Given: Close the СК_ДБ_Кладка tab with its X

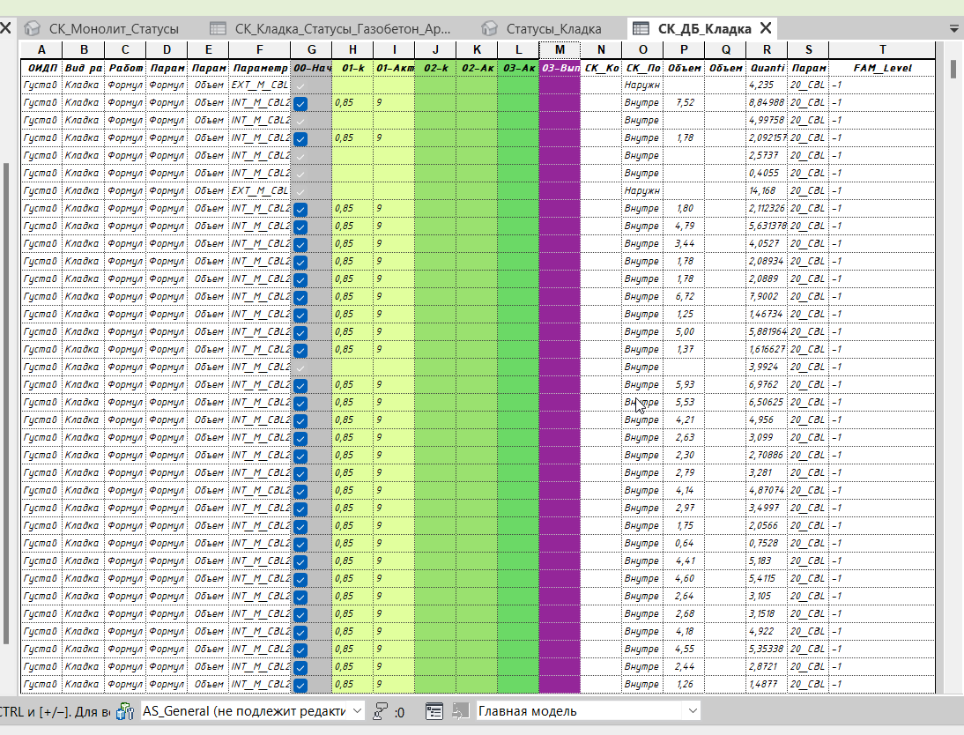Looking at the screenshot, I should 766,28.
